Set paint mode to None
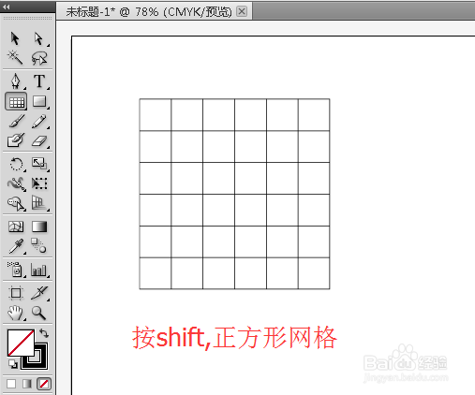Image resolution: width=475 pixels, height=395 pixels. pyautogui.click(x=44, y=384)
